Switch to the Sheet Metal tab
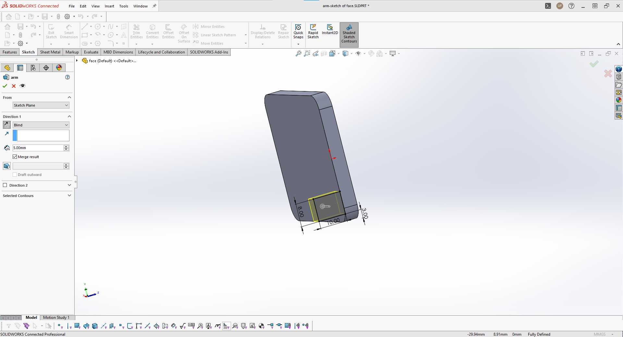Viewport: 623px width, 337px height. click(x=50, y=52)
